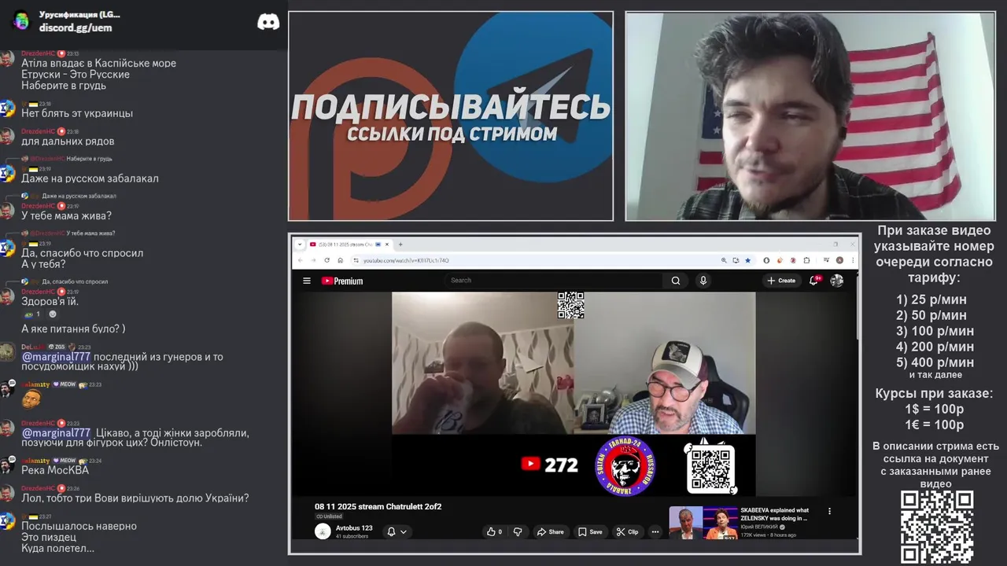
Task: Click the discord.gg/uem invite link text
Action: click(76, 28)
